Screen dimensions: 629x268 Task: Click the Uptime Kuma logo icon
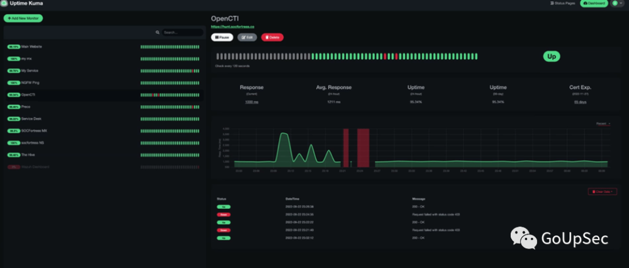(5, 3)
